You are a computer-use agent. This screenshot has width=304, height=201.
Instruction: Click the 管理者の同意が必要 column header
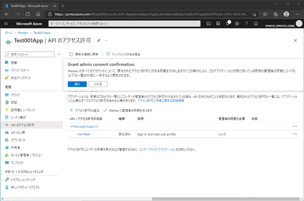click(x=232, y=119)
